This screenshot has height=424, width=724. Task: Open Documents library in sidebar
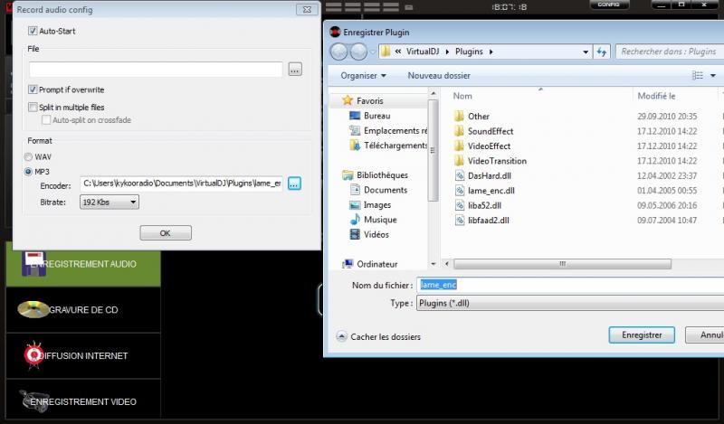point(386,190)
